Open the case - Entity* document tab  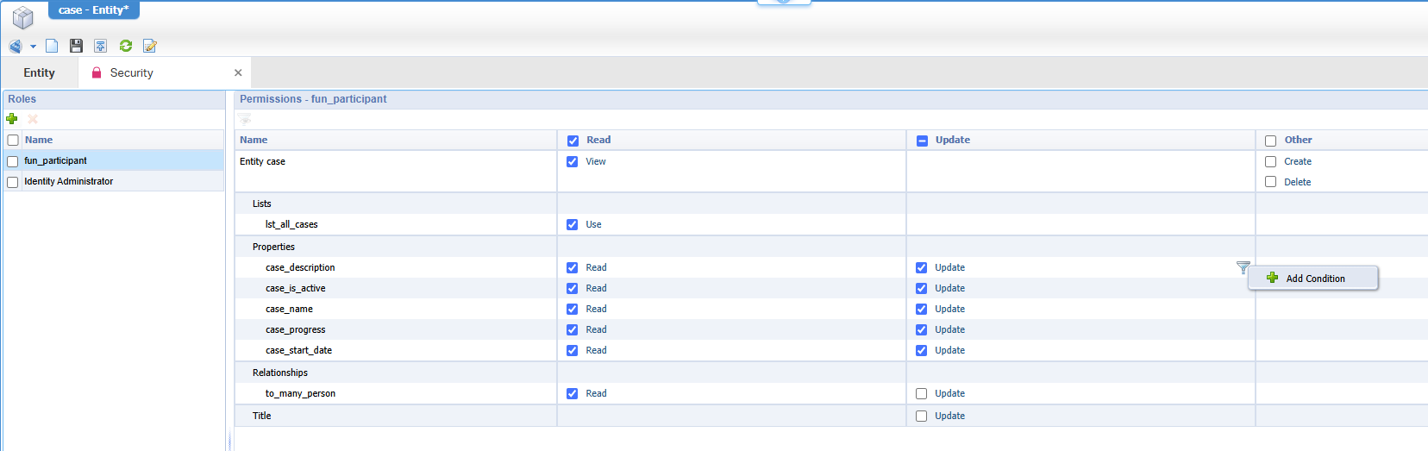click(93, 10)
